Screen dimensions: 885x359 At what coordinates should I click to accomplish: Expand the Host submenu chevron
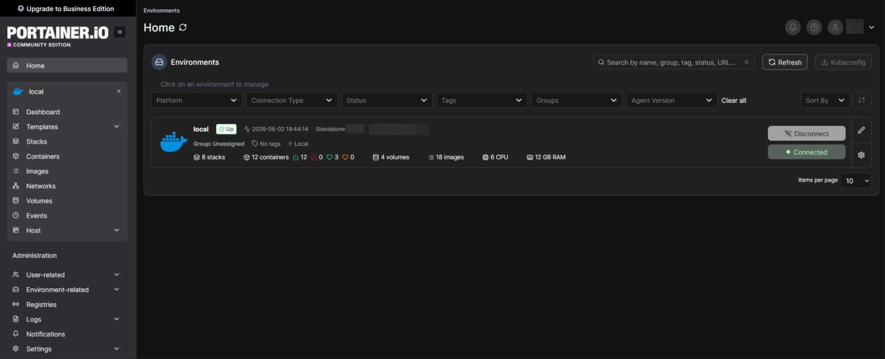(117, 230)
